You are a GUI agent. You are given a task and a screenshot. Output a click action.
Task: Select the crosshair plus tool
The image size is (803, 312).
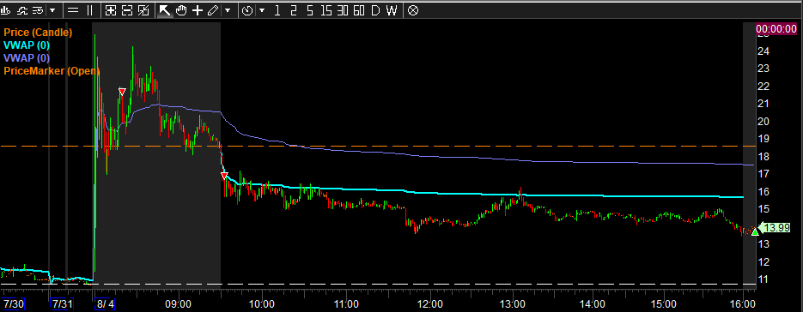198,10
